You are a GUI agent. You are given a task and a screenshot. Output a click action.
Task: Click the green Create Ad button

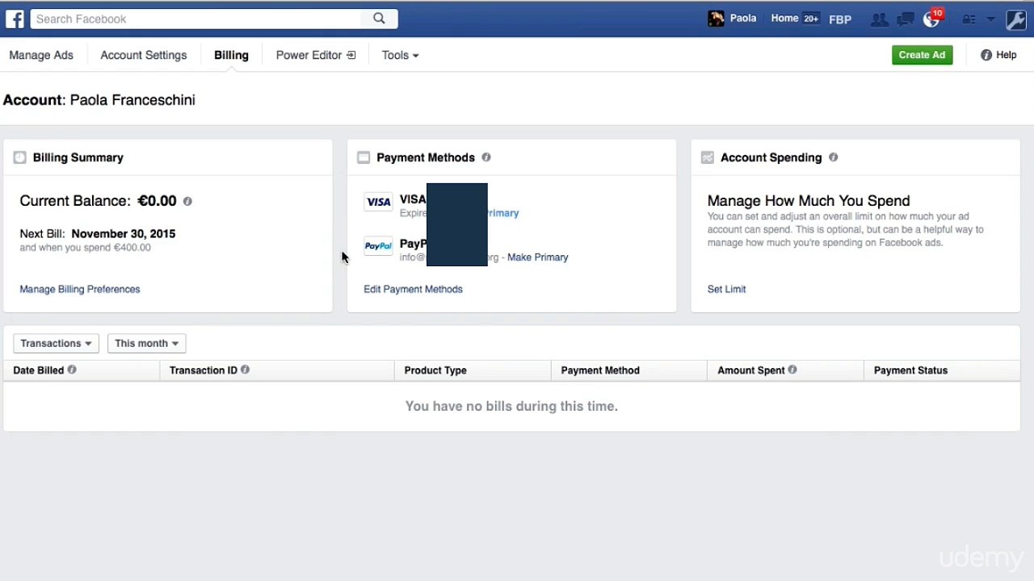click(x=922, y=55)
